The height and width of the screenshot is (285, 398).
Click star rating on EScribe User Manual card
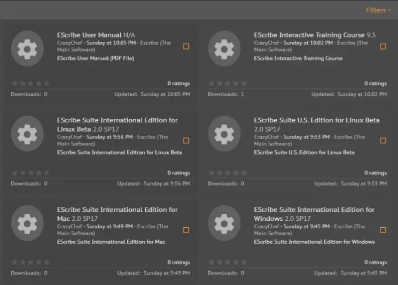(30, 83)
